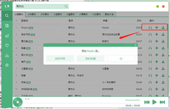170x109 pixels.
Task: Click the disc cover thumbnail
Action: click(18, 102)
